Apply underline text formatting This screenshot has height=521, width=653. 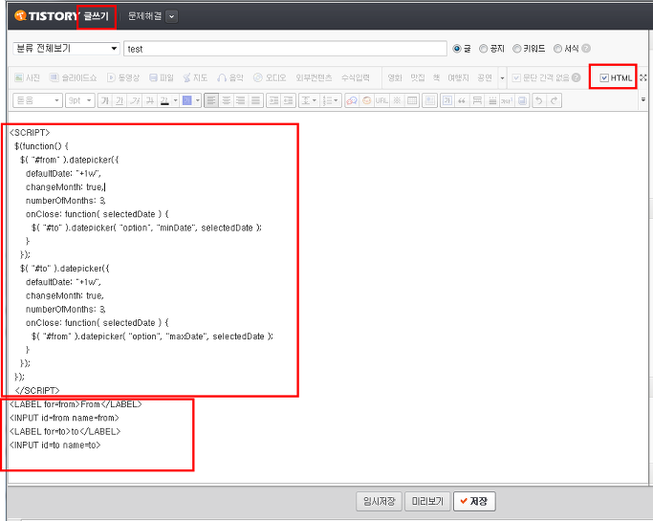(x=120, y=100)
